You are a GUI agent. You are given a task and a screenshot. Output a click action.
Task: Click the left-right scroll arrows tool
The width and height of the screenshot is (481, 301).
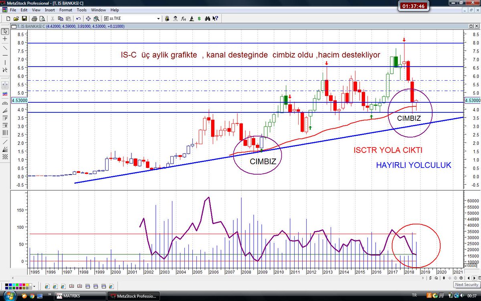click(5, 85)
